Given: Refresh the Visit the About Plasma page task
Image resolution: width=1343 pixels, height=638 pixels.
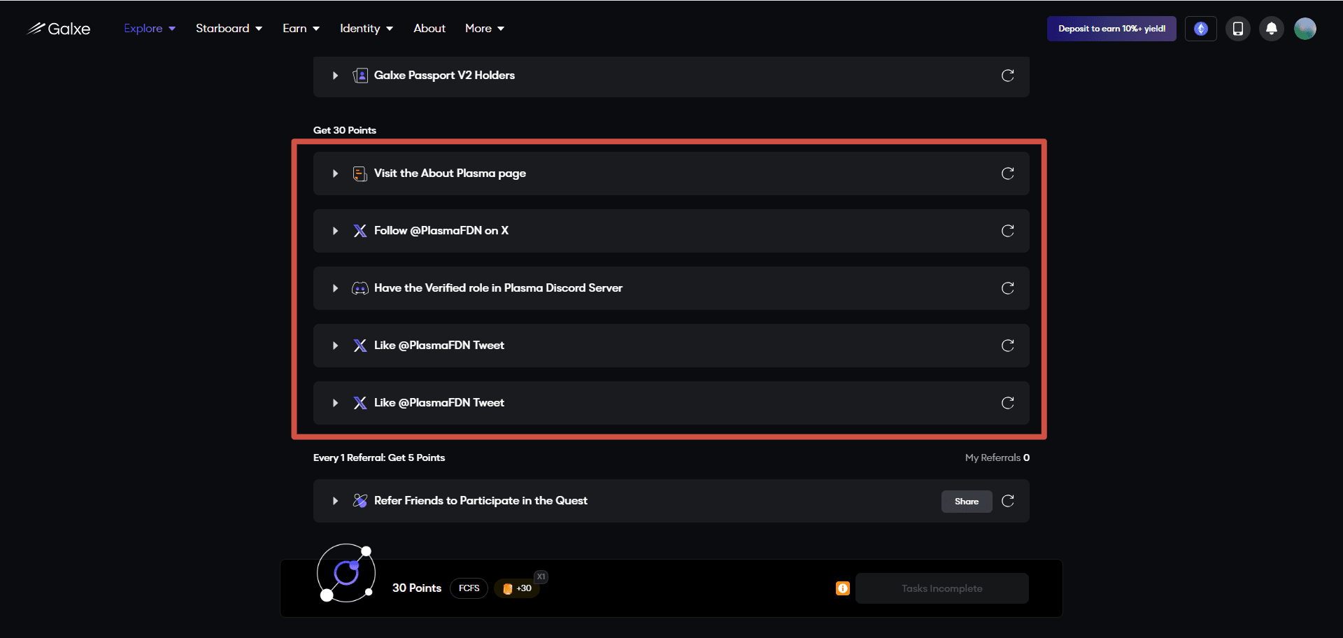Looking at the screenshot, I should [x=1007, y=173].
